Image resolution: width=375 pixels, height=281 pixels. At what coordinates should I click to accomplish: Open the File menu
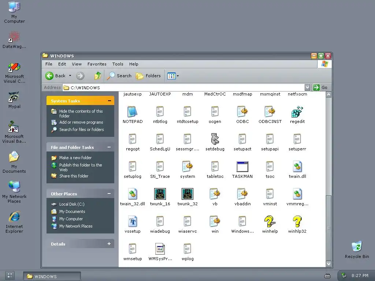tap(49, 64)
